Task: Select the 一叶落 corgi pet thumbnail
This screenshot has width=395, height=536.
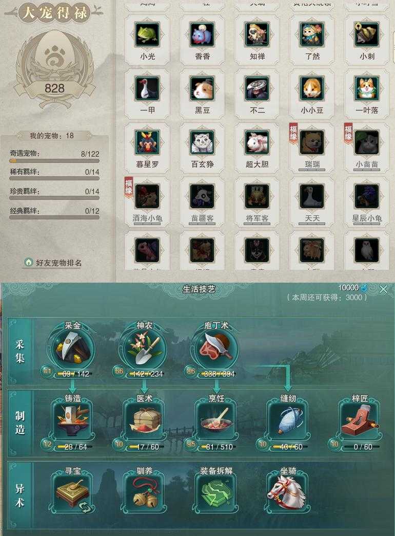Action: click(367, 88)
